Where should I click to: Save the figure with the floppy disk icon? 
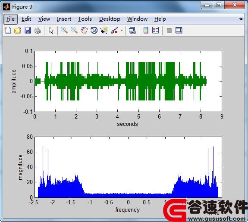tap(28, 30)
